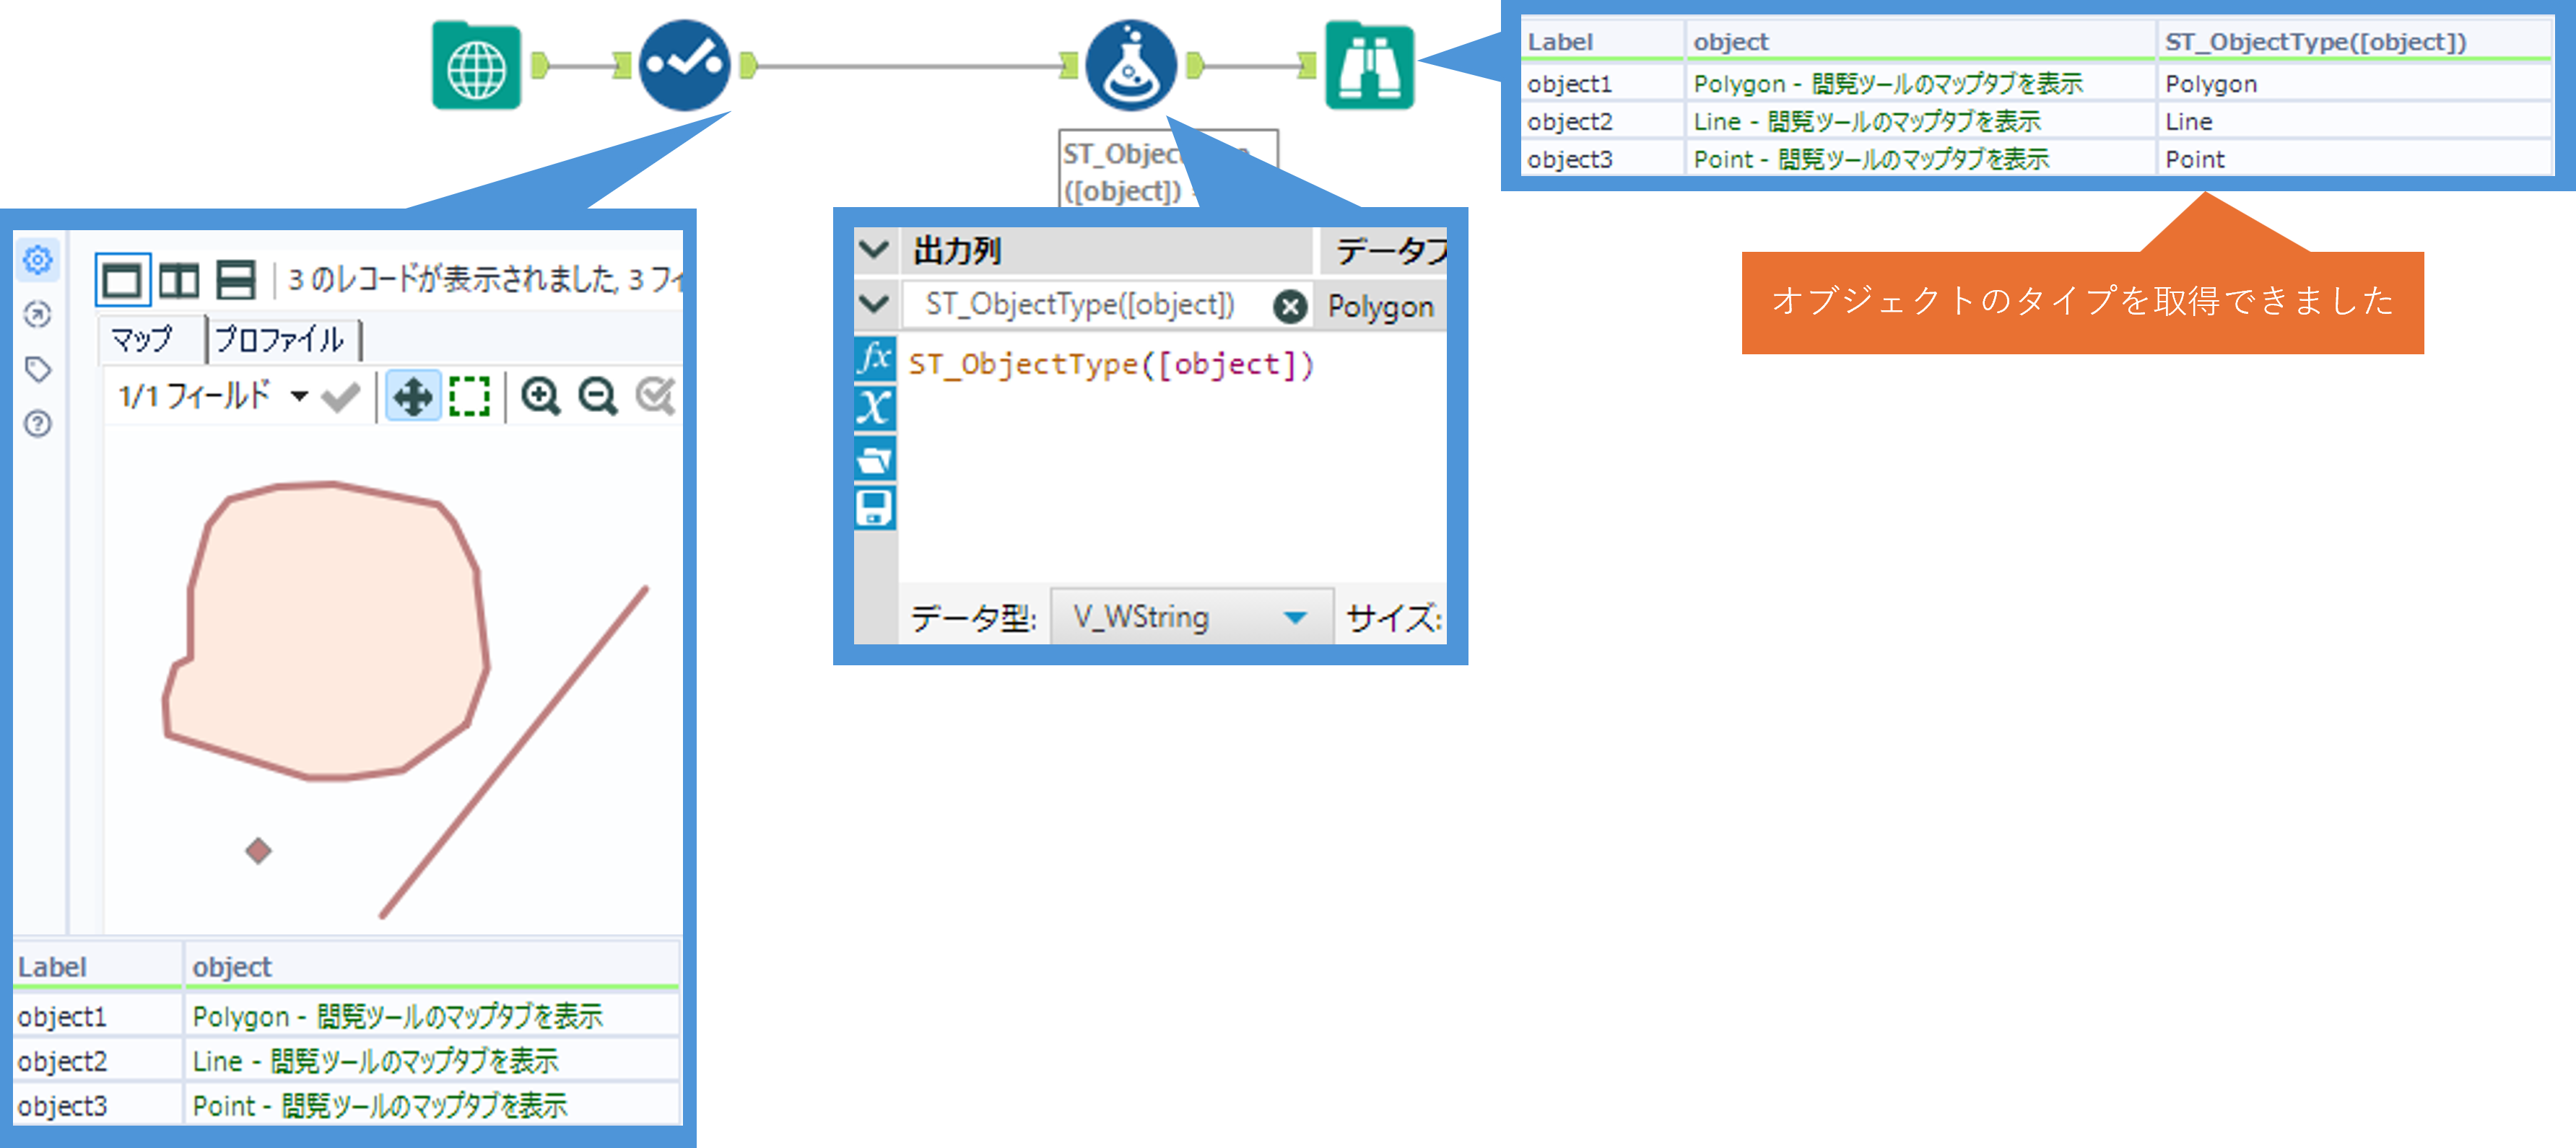Image resolution: width=2576 pixels, height=1148 pixels.
Task: Click the save expression disk icon
Action: coord(874,509)
